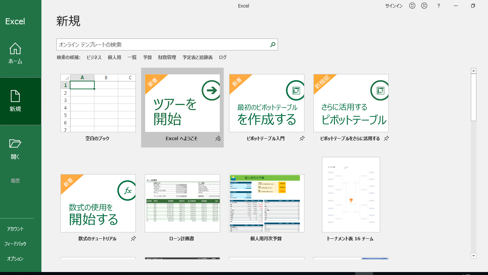
Task: Search suggested category ビジネス
Action: tap(94, 58)
